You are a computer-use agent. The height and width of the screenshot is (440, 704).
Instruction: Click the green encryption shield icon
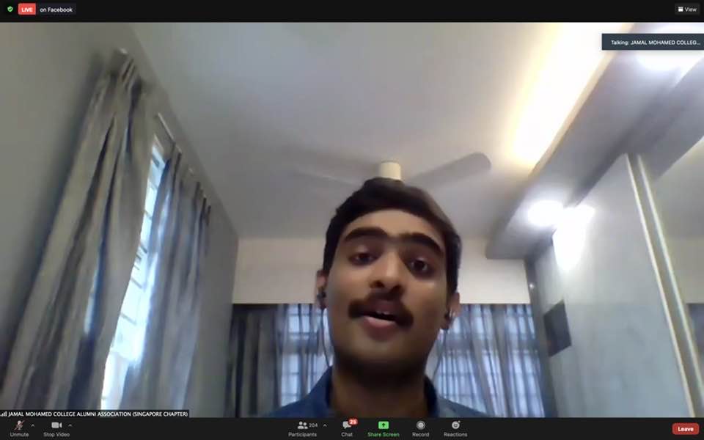(x=10, y=10)
